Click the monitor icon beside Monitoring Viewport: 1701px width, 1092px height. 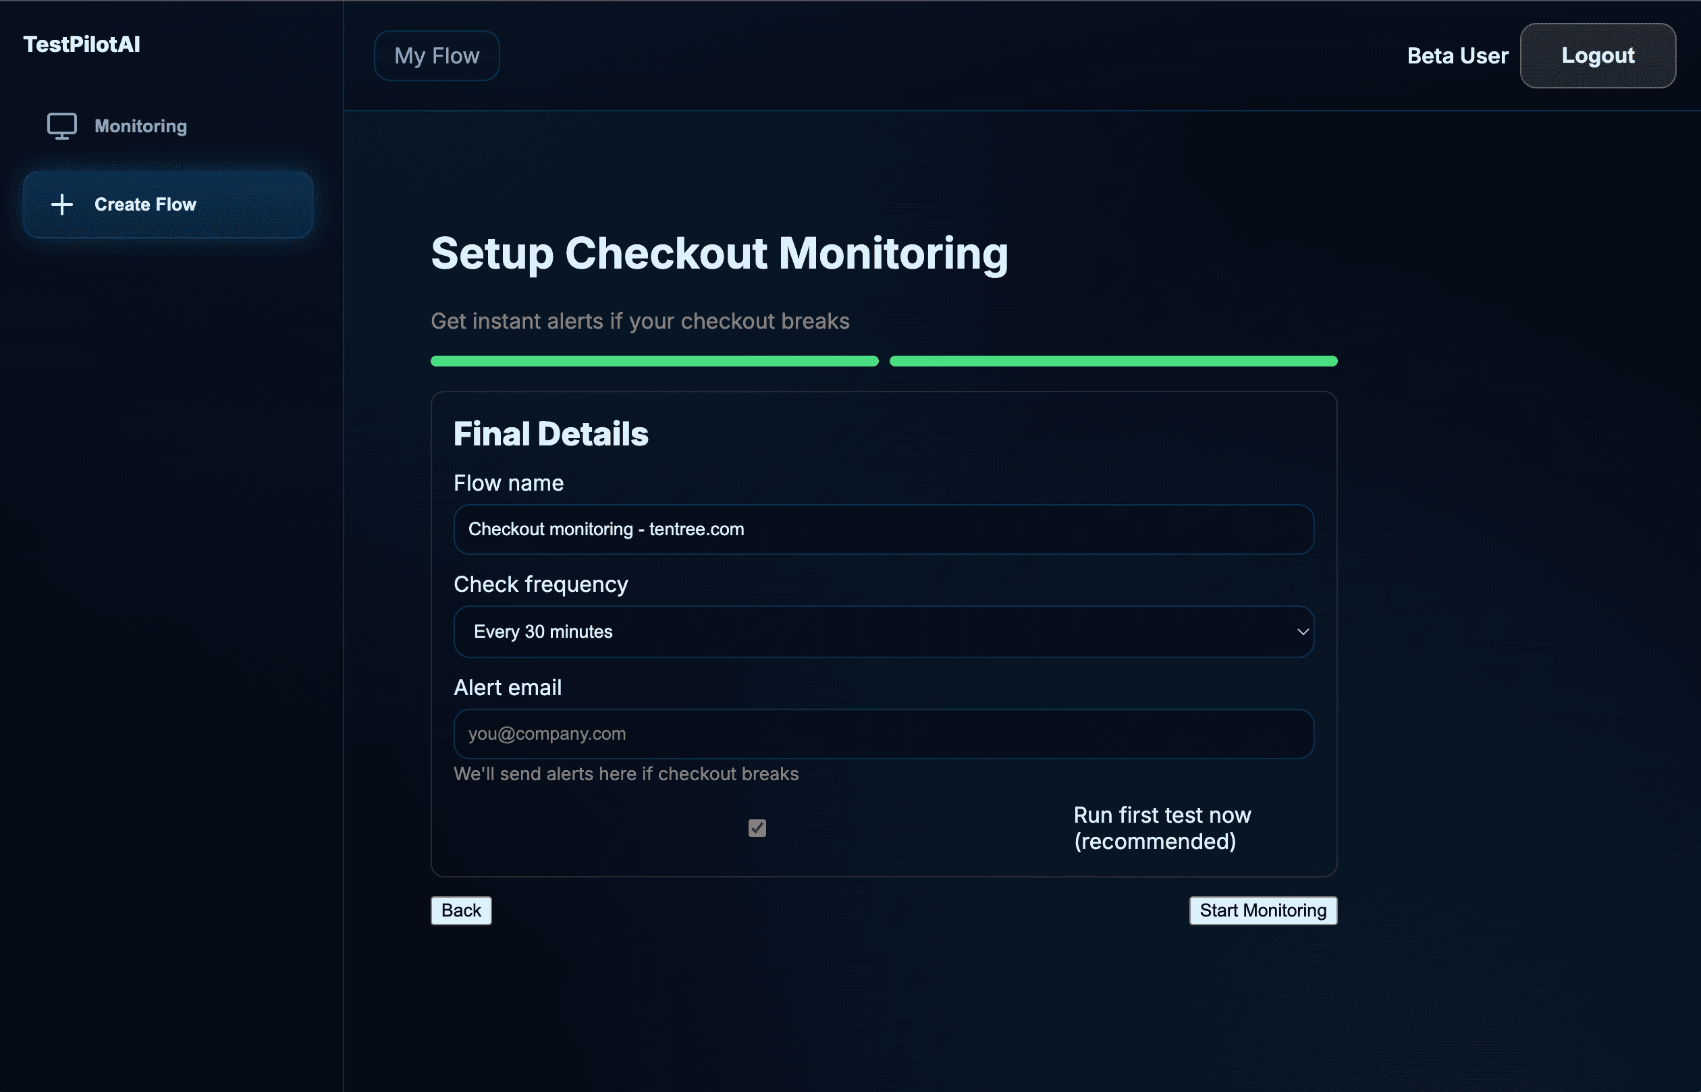coord(62,126)
